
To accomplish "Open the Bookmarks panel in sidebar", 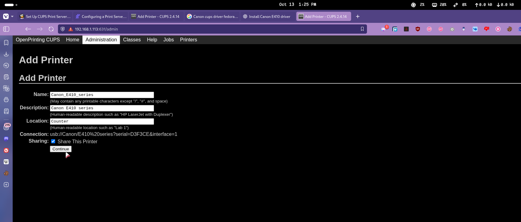I will [x=6, y=43].
